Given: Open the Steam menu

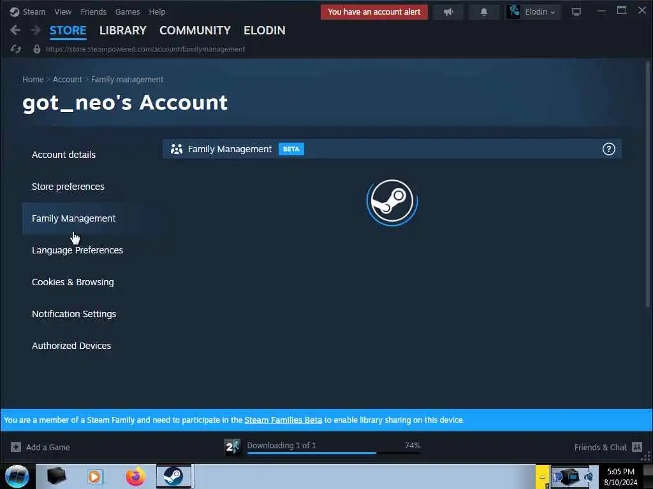Looking at the screenshot, I should tap(34, 11).
